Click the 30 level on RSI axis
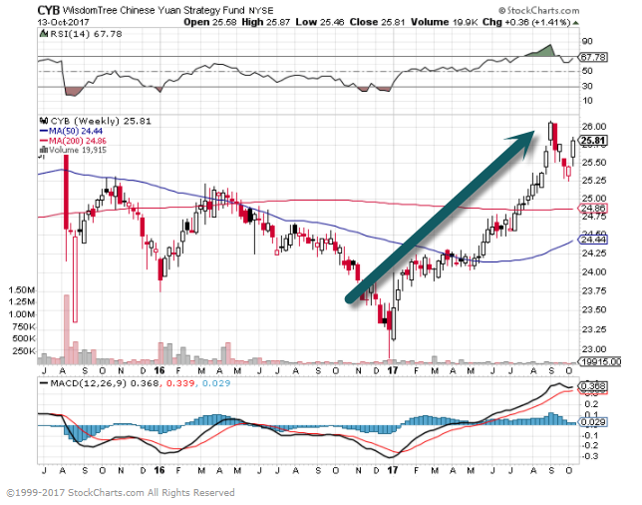 [x=587, y=86]
